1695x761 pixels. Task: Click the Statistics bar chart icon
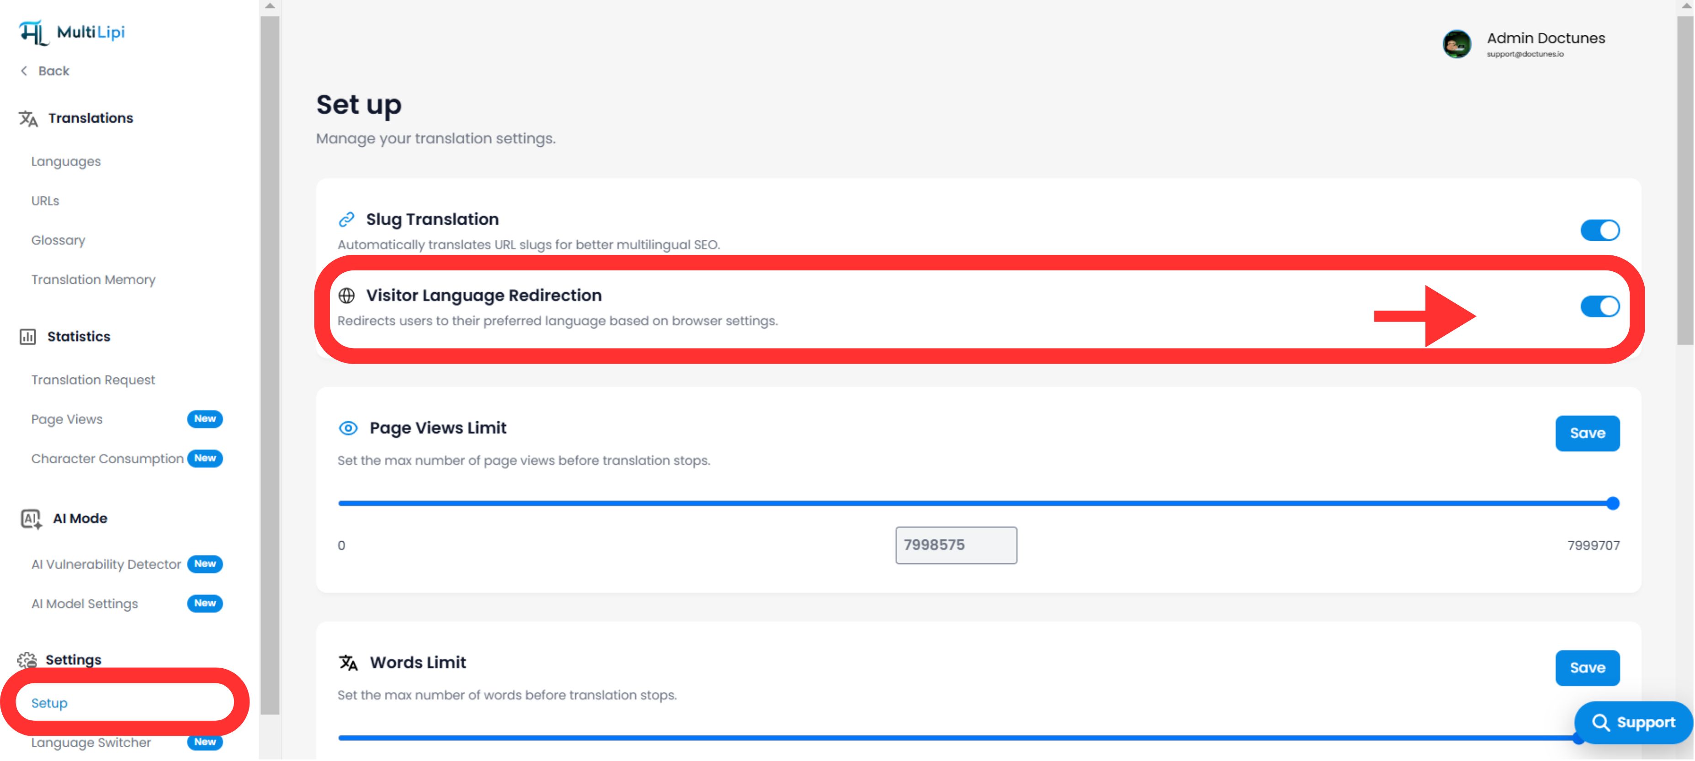(x=27, y=336)
